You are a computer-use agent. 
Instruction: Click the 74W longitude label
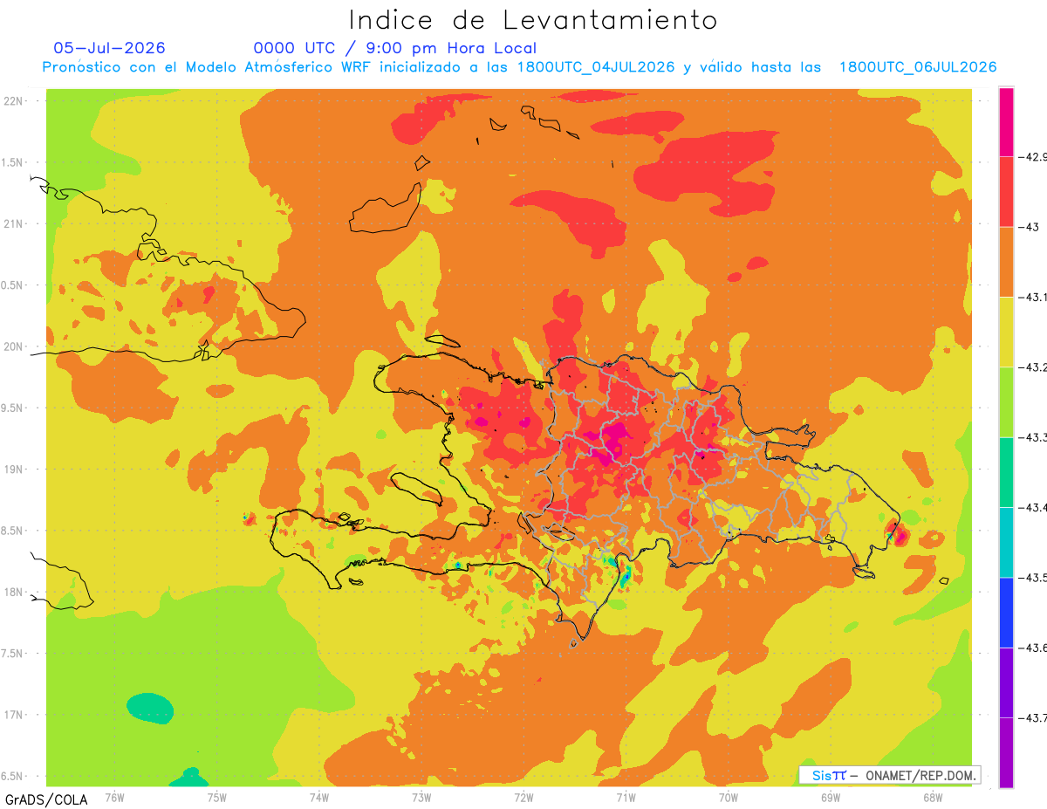coord(319,797)
